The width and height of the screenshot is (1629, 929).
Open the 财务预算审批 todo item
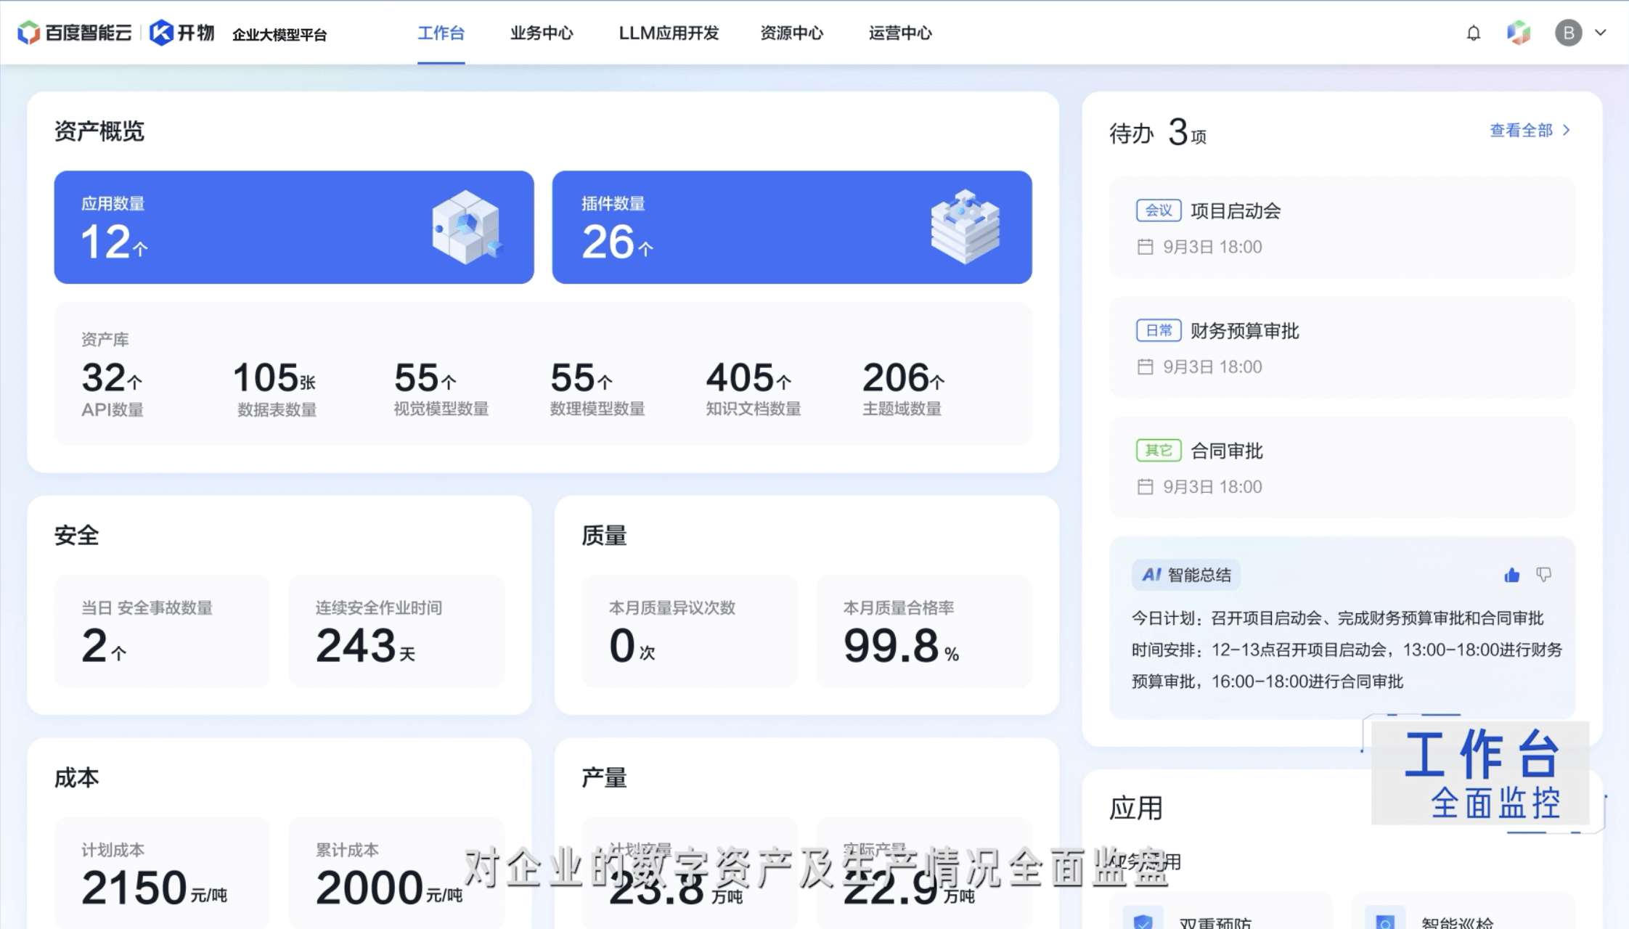(1244, 331)
